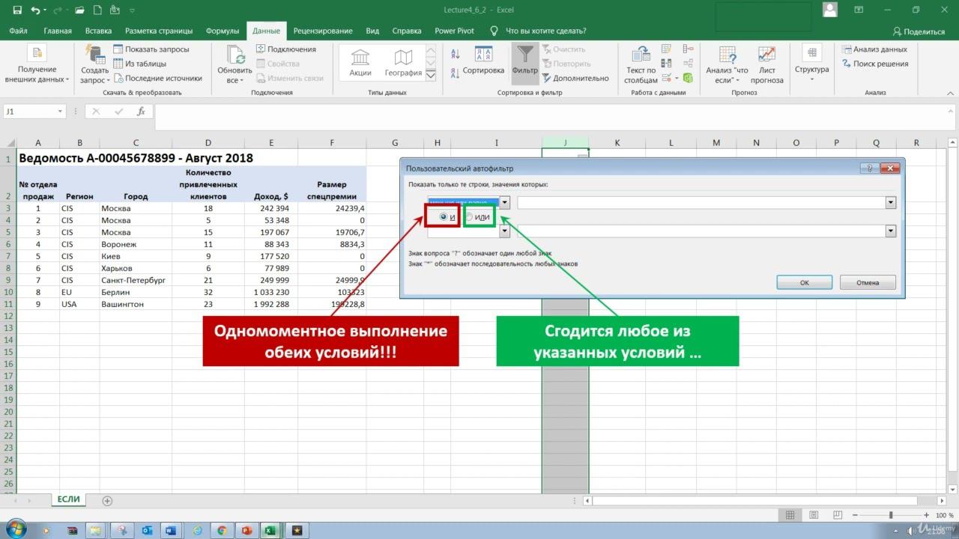The height and width of the screenshot is (539, 959).
Task: Open the Формулы ribbon tab
Action: (222, 31)
